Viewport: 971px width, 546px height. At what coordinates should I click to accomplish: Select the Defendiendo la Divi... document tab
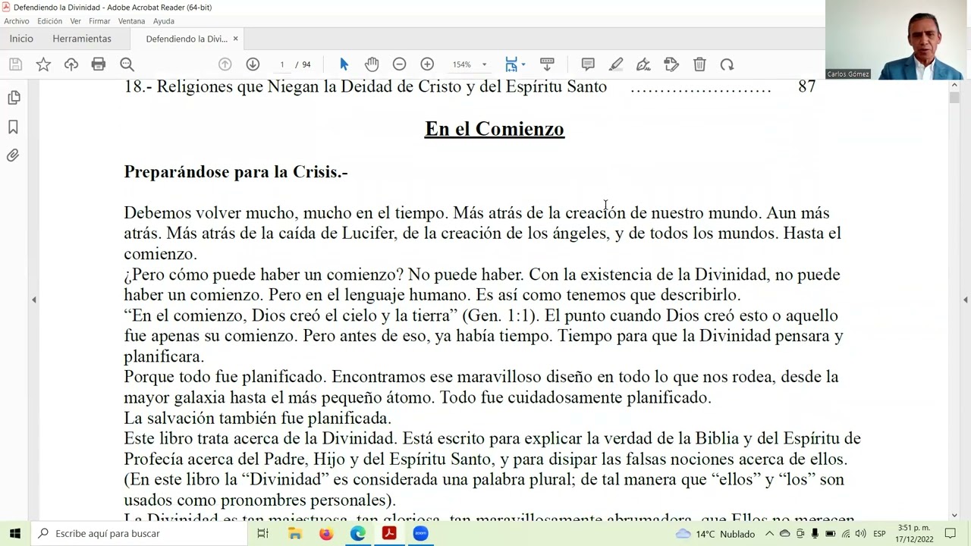[187, 39]
